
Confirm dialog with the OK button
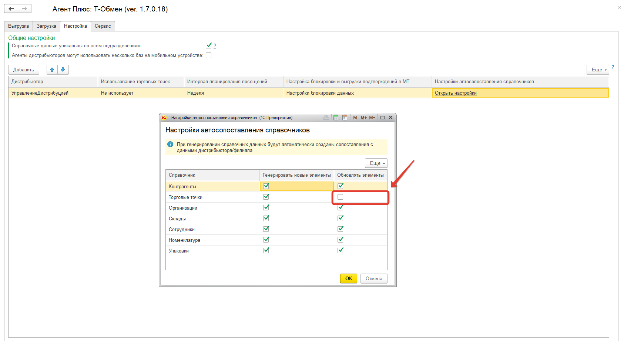(x=349, y=278)
